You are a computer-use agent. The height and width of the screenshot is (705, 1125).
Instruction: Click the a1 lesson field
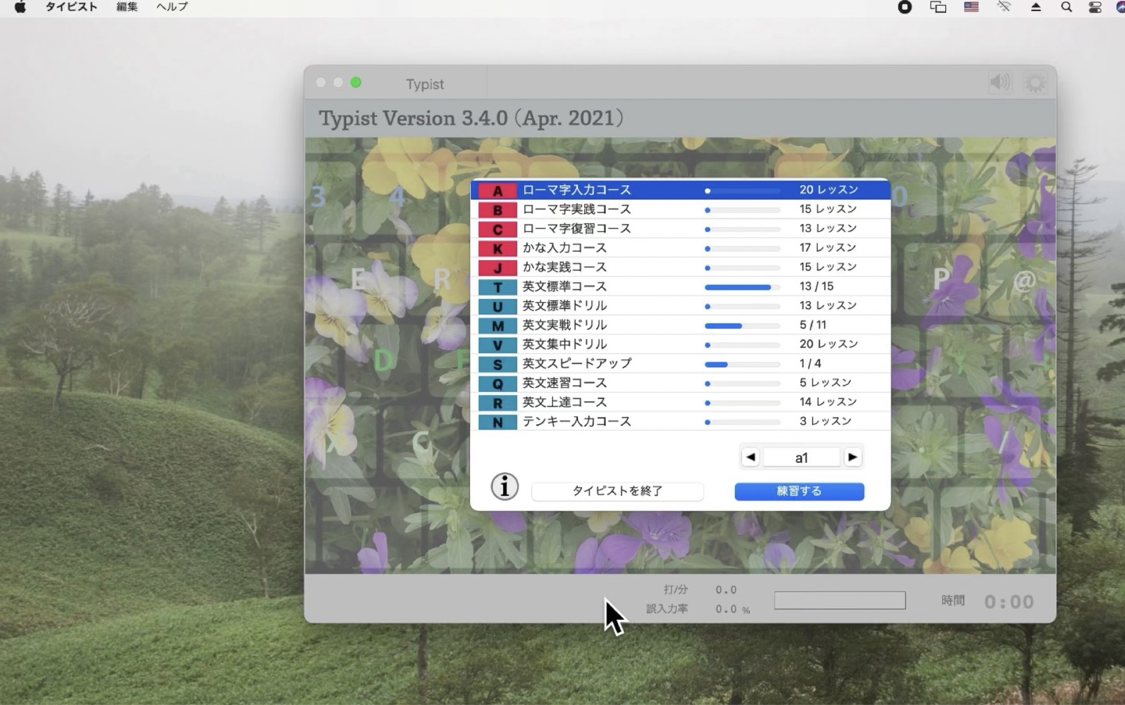(801, 458)
